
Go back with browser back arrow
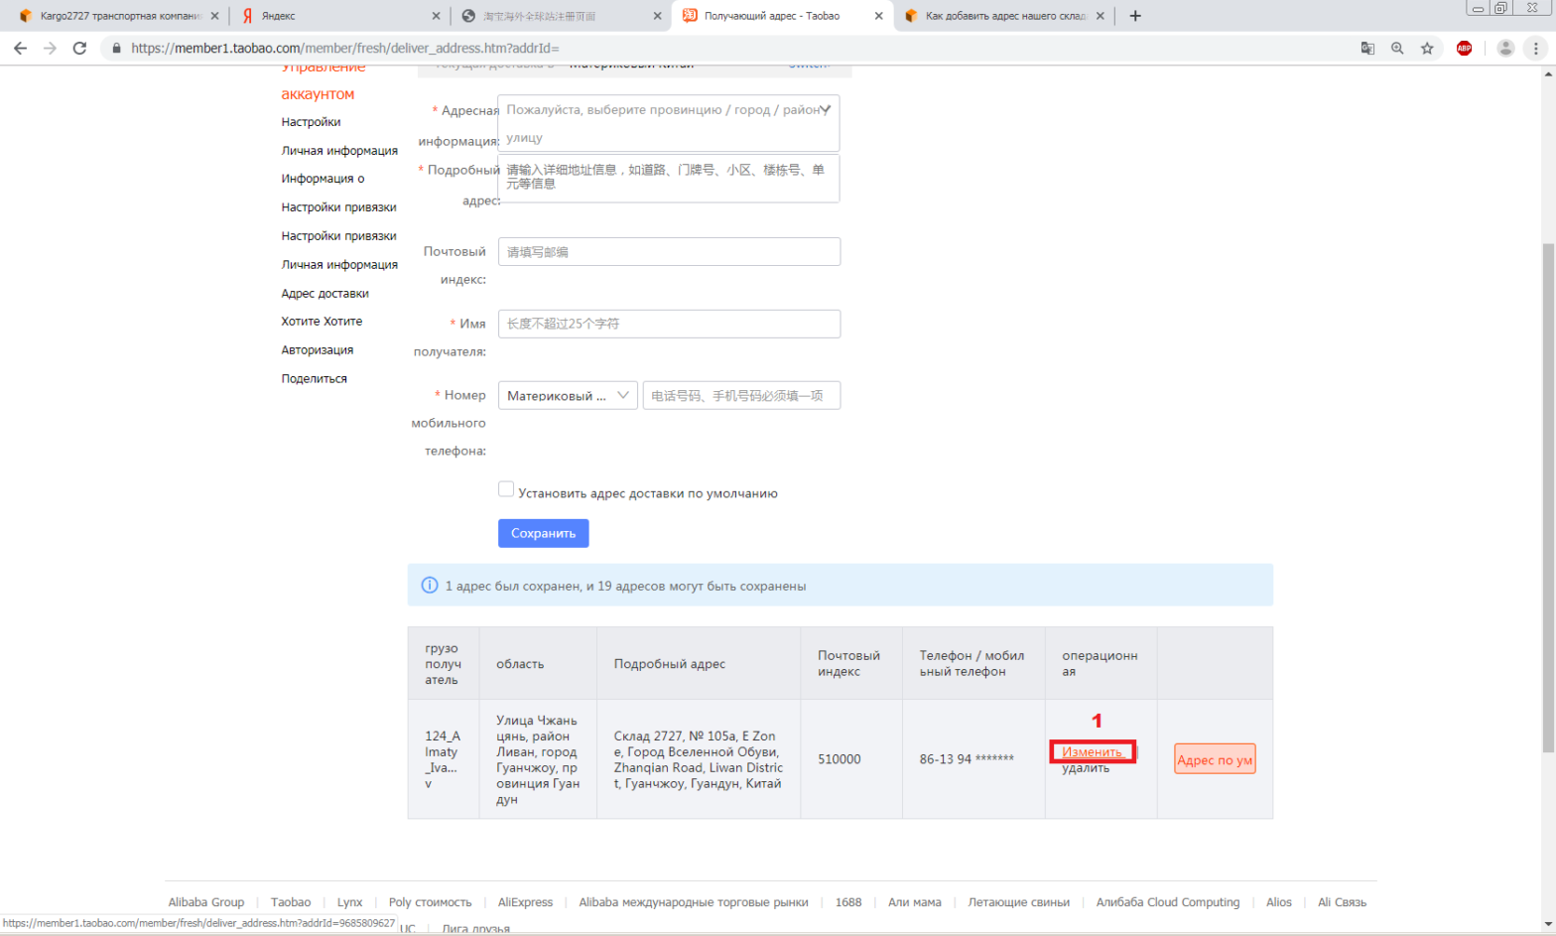coord(20,48)
